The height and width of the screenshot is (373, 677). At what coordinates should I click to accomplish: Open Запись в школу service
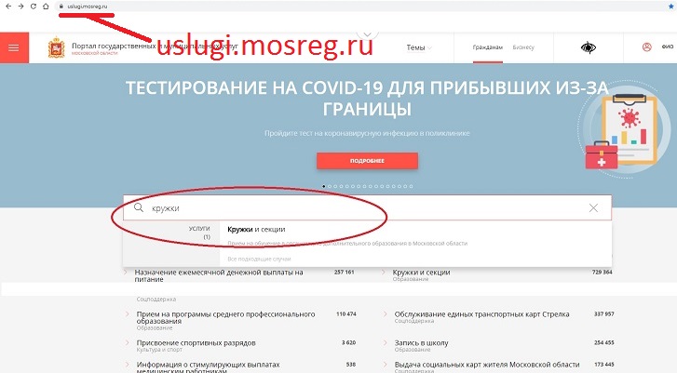pos(422,343)
